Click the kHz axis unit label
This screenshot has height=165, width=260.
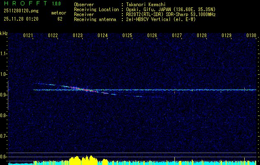coord(4,33)
